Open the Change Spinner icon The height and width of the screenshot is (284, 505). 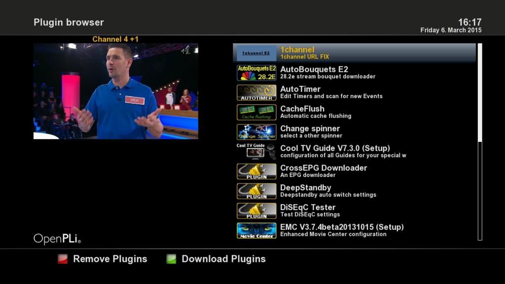[x=256, y=132]
